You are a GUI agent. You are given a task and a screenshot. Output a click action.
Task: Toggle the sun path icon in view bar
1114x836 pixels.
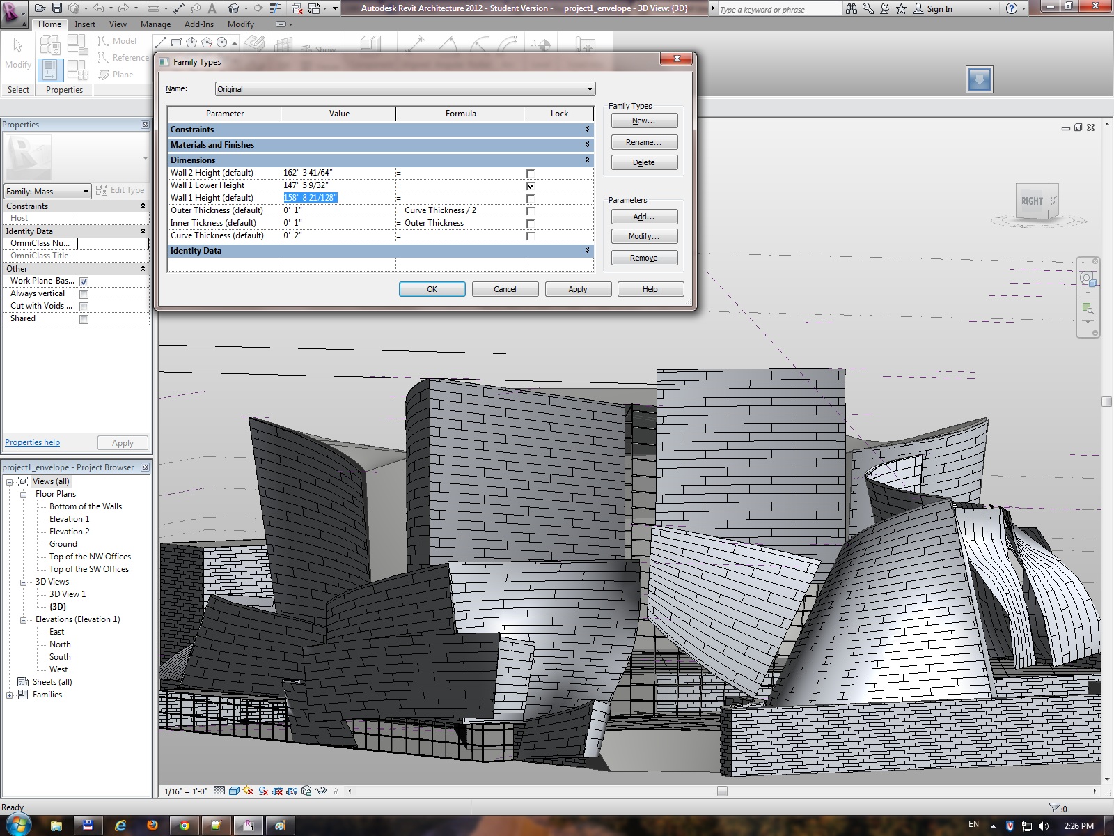coord(249,791)
